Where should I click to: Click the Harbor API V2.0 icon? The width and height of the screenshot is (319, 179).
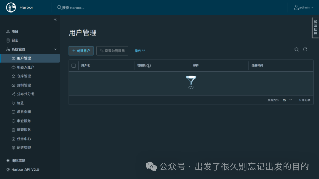click(x=8, y=169)
